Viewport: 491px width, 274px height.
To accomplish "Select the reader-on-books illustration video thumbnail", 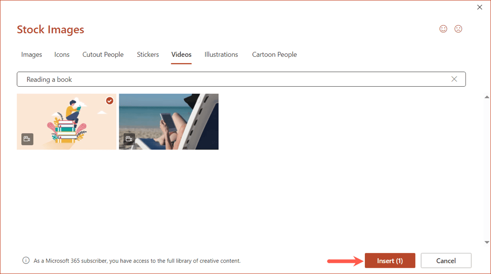I will coord(67,122).
